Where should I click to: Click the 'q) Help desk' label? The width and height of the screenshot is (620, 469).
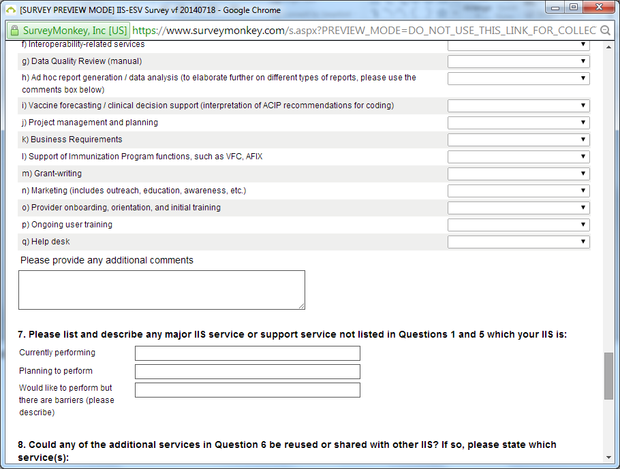click(46, 242)
